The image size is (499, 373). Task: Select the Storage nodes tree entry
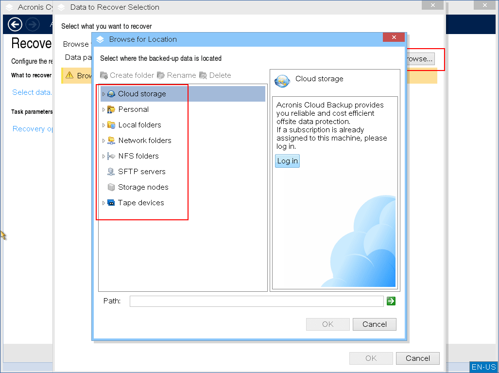tap(143, 187)
